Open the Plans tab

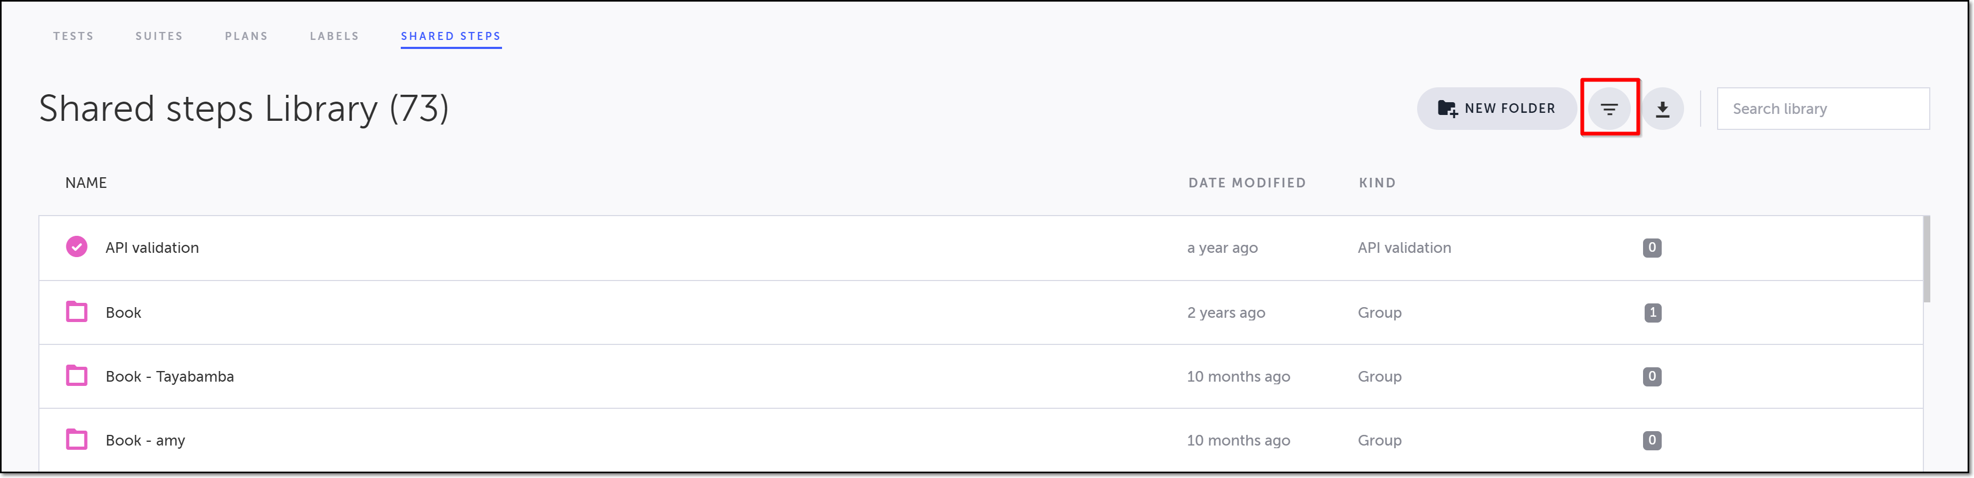246,36
